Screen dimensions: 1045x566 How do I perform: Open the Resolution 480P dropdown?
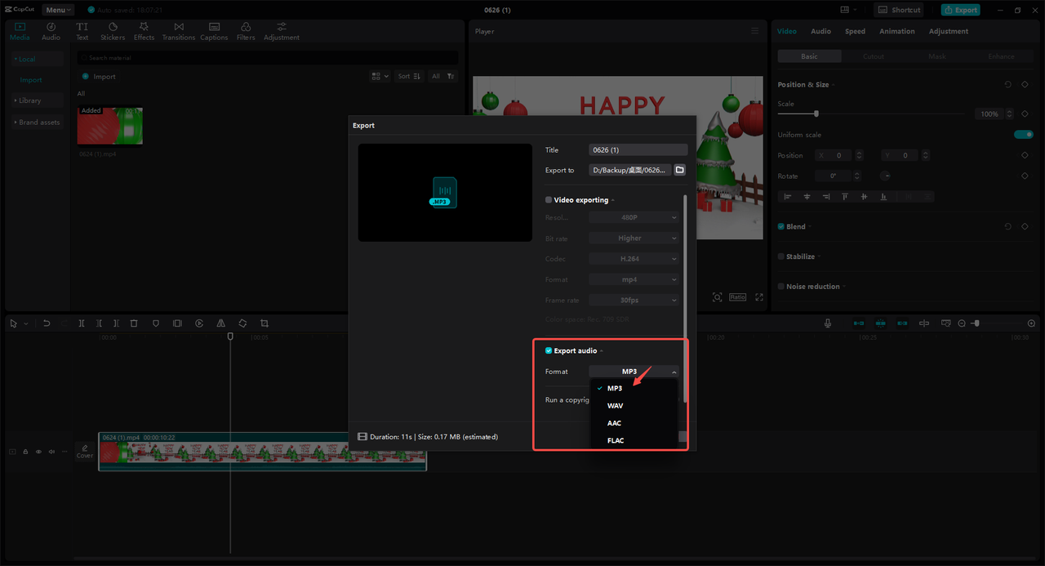pyautogui.click(x=634, y=217)
